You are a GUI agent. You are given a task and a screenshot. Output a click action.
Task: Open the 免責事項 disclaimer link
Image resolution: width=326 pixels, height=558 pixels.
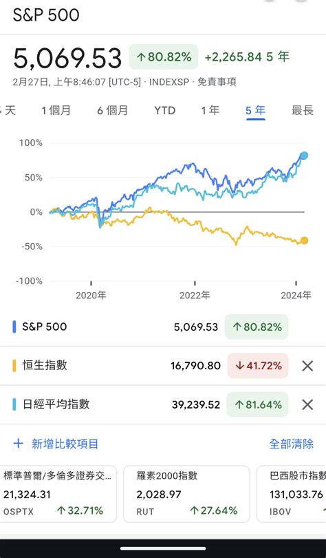pos(217,82)
